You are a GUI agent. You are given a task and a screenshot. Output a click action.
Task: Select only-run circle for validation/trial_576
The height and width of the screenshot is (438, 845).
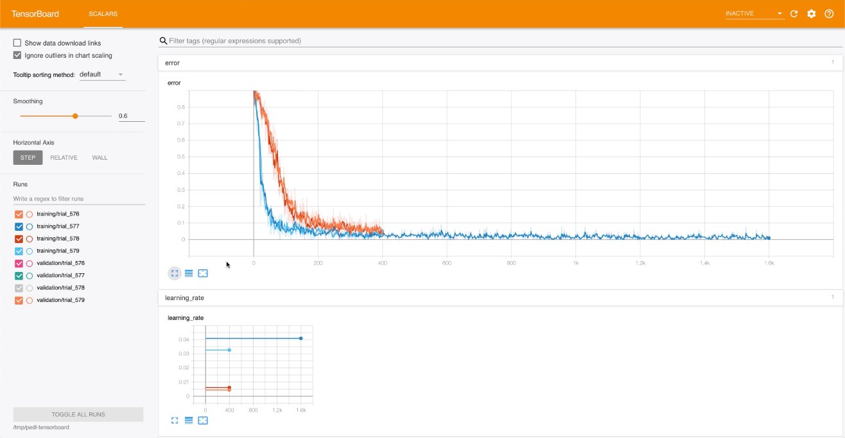click(30, 264)
